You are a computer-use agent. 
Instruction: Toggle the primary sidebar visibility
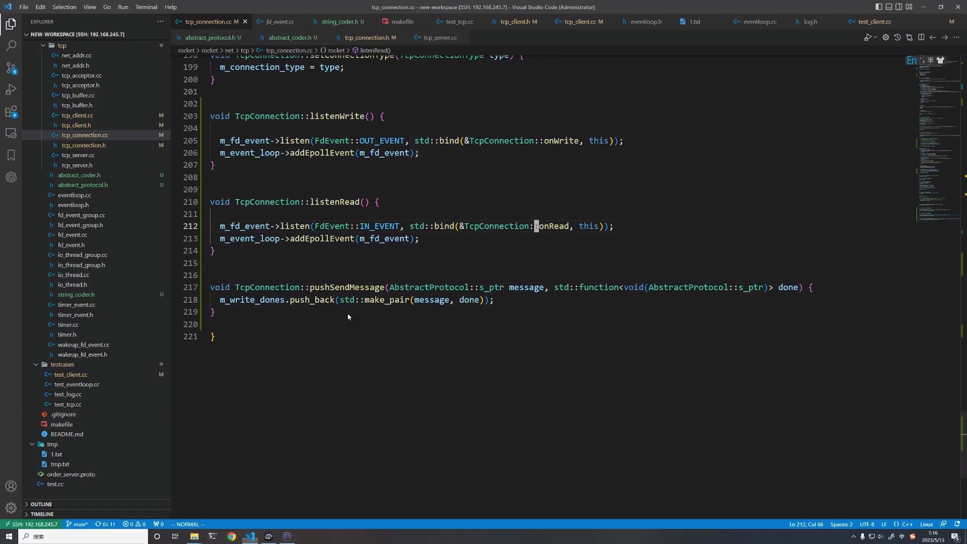879,7
